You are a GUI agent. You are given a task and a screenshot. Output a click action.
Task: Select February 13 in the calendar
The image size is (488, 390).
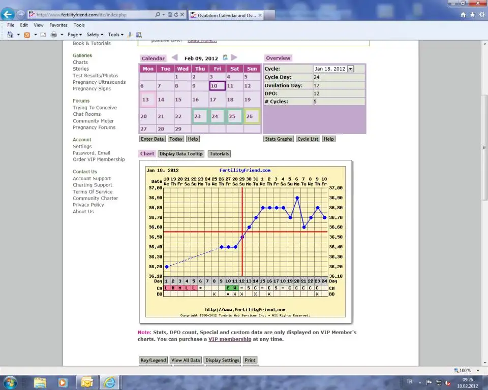click(147, 100)
